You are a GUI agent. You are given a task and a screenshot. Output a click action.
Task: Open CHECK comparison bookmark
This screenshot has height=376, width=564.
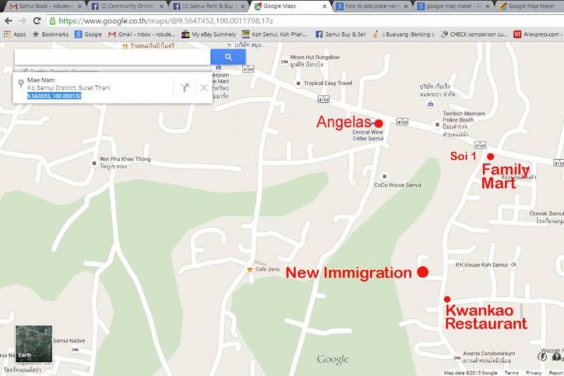[474, 34]
